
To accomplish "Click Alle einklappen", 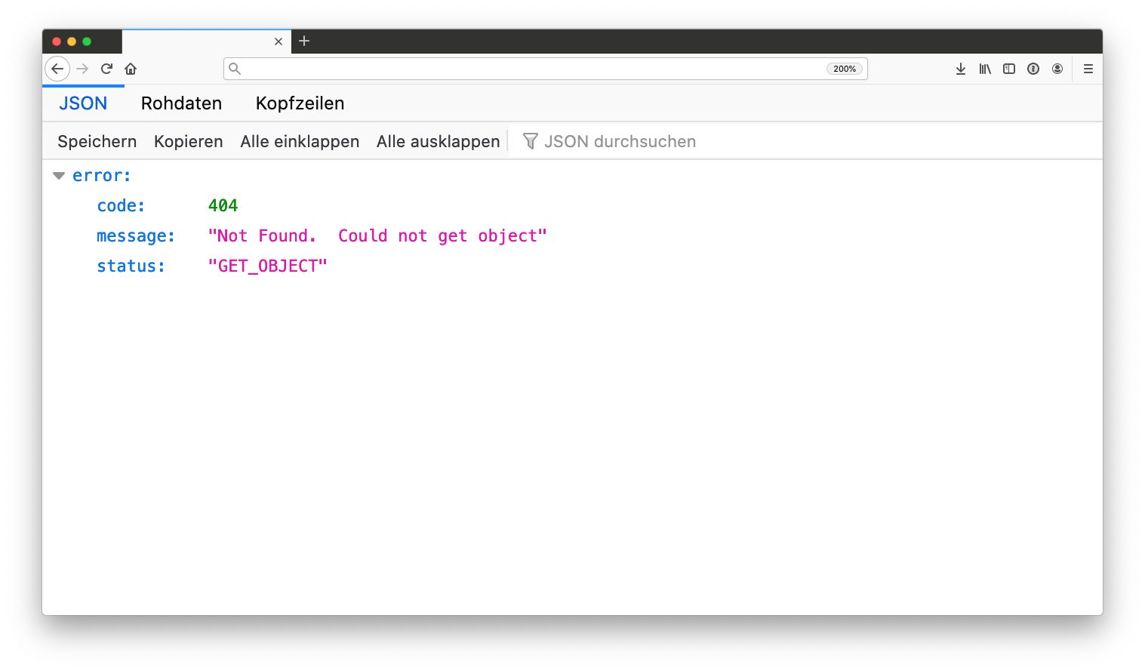I will tap(300, 141).
